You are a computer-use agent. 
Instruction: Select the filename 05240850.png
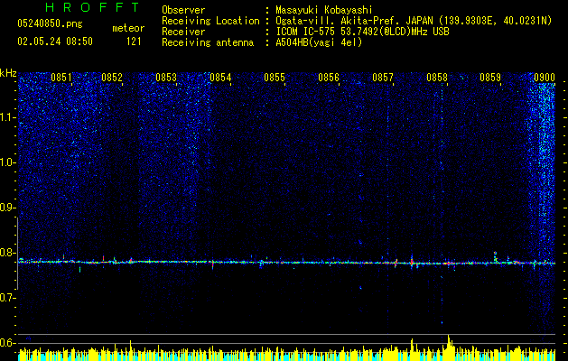50,23
